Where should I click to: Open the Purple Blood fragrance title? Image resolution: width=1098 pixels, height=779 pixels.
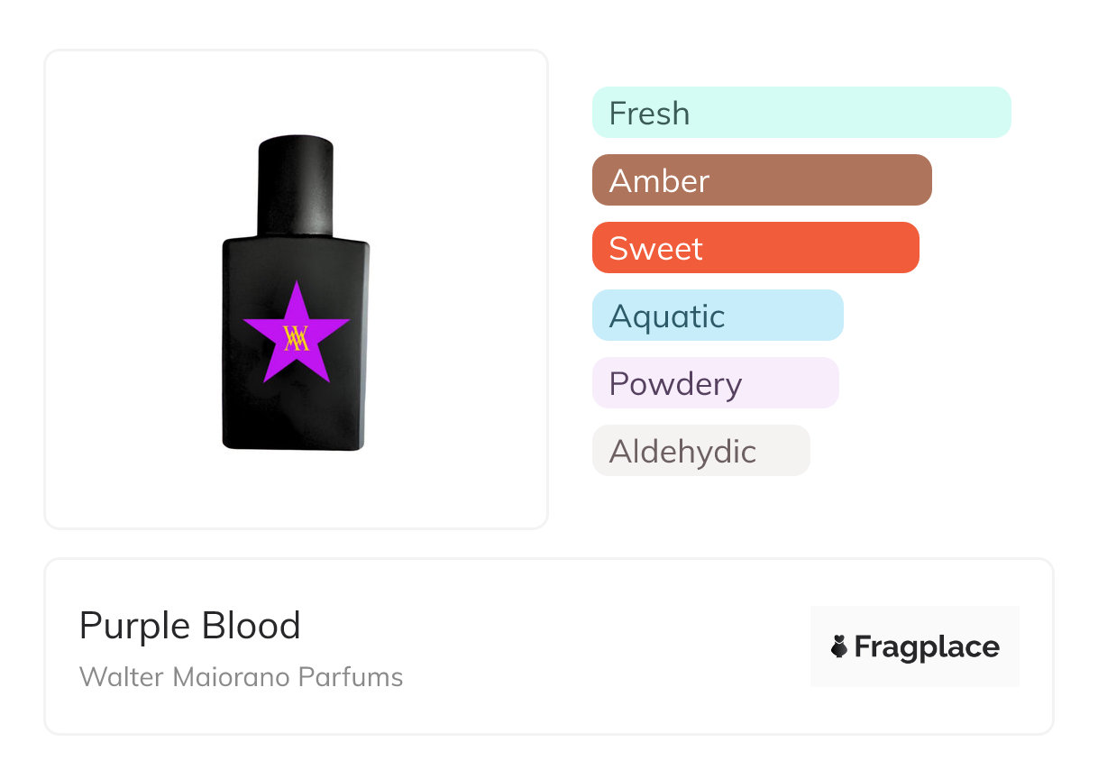pyautogui.click(x=190, y=626)
